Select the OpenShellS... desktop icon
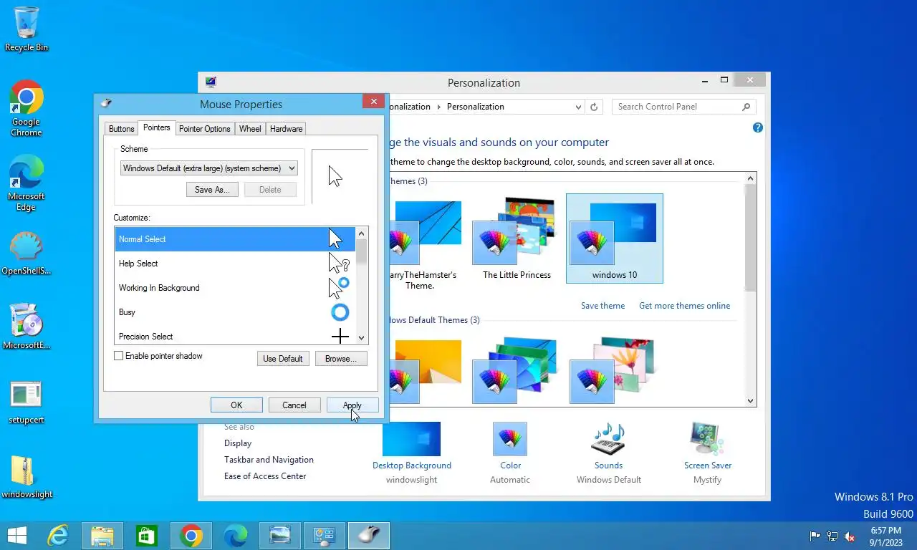The height and width of the screenshot is (550, 917). click(26, 254)
